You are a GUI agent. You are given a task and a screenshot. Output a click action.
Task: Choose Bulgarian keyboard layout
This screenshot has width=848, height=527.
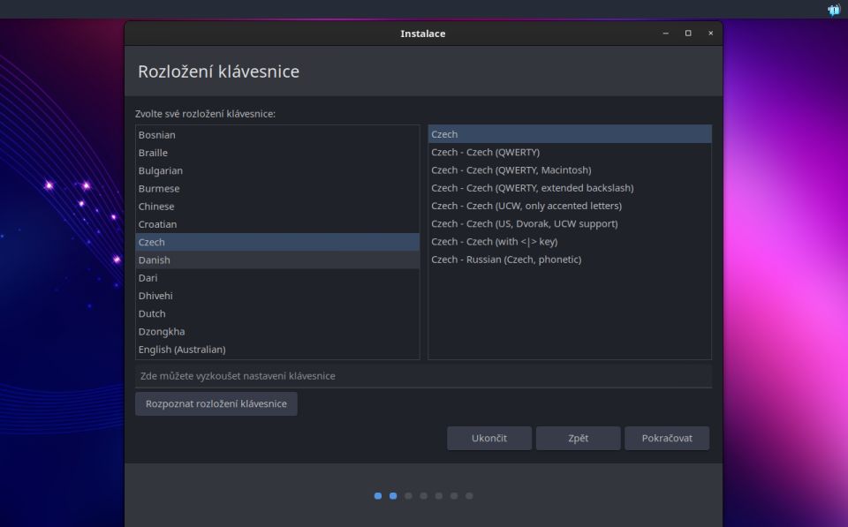point(277,170)
